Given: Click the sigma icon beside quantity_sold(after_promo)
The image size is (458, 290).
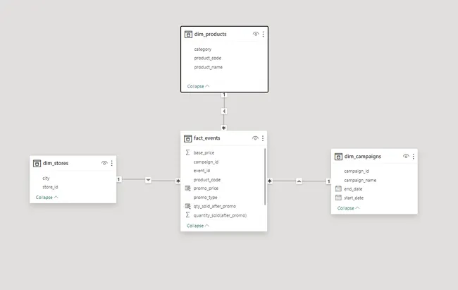Looking at the screenshot, I should click(187, 215).
